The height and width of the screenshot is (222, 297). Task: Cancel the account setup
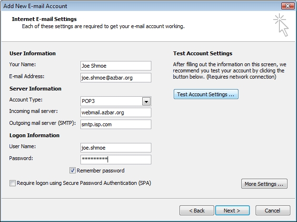tap(273, 211)
